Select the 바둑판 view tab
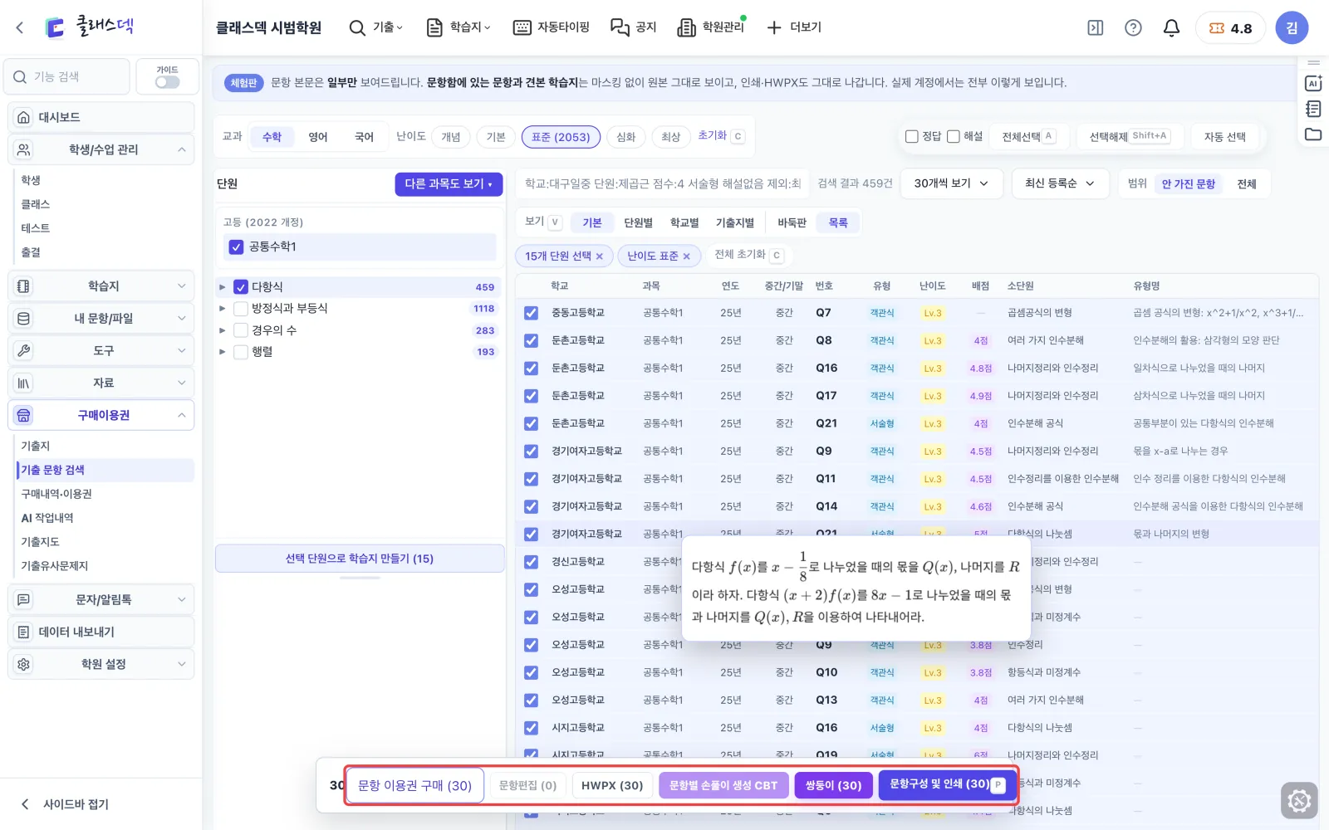This screenshot has width=1329, height=830. click(x=792, y=222)
